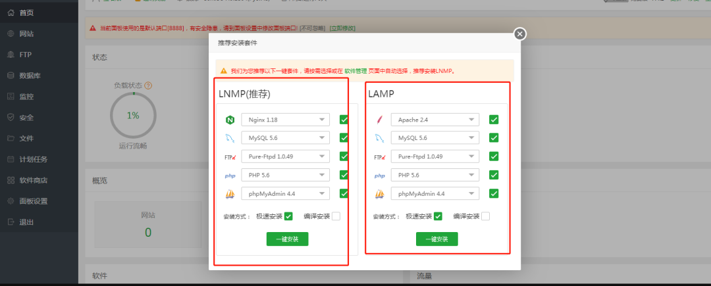This screenshot has width=711, height=286.
Task: Open the Nginx 1.18 version dropdown
Action: [x=285, y=120]
